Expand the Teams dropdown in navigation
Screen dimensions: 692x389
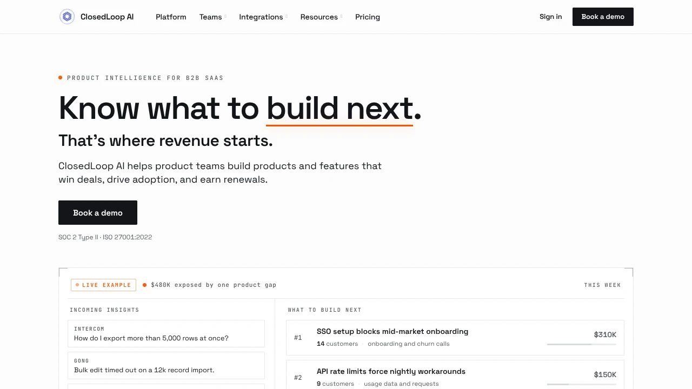click(x=213, y=17)
